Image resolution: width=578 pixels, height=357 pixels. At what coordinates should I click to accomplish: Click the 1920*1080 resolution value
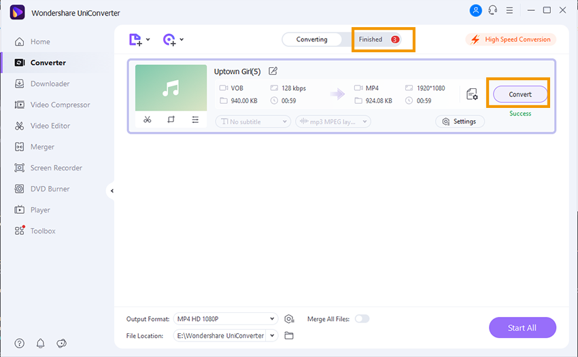pyautogui.click(x=430, y=88)
